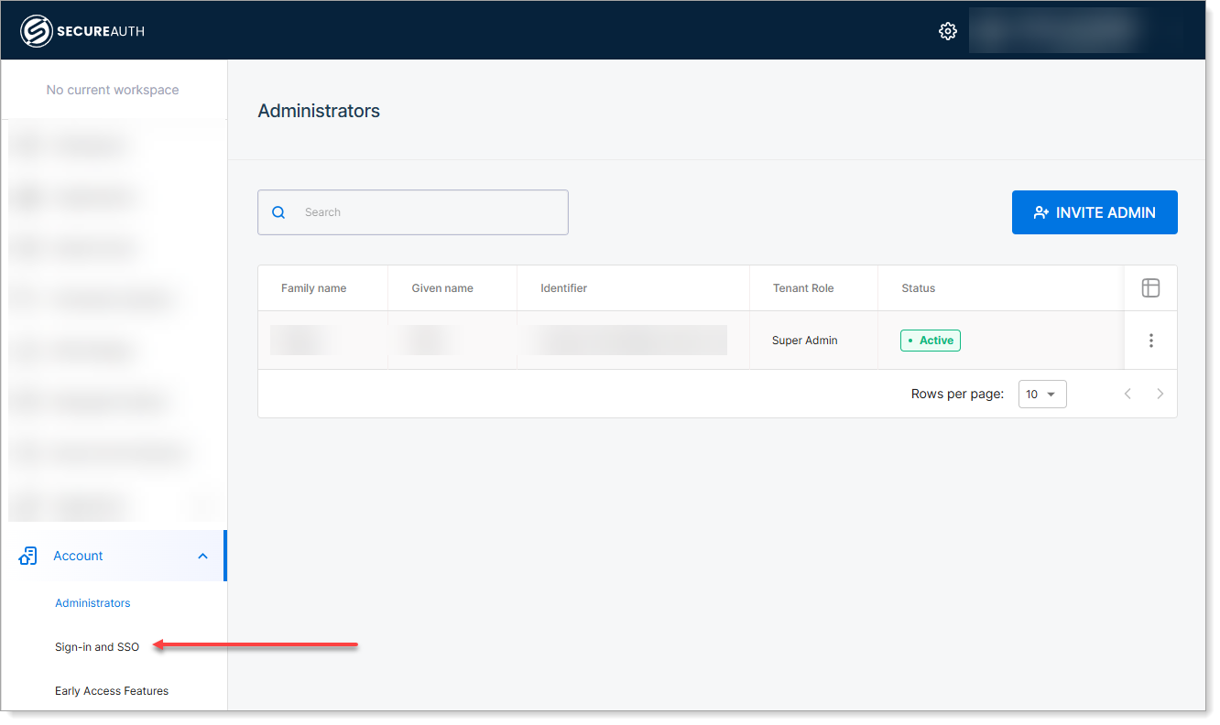Open Early Access Features

click(x=112, y=691)
